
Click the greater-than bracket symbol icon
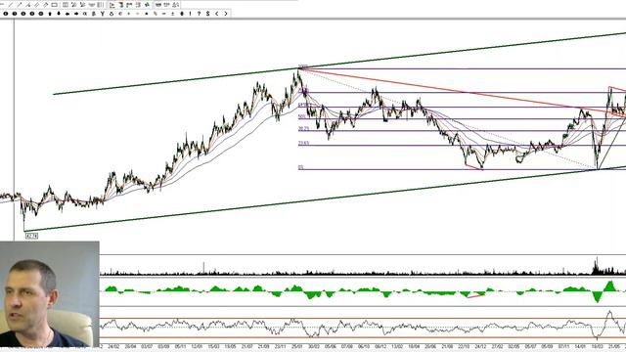[226, 14]
